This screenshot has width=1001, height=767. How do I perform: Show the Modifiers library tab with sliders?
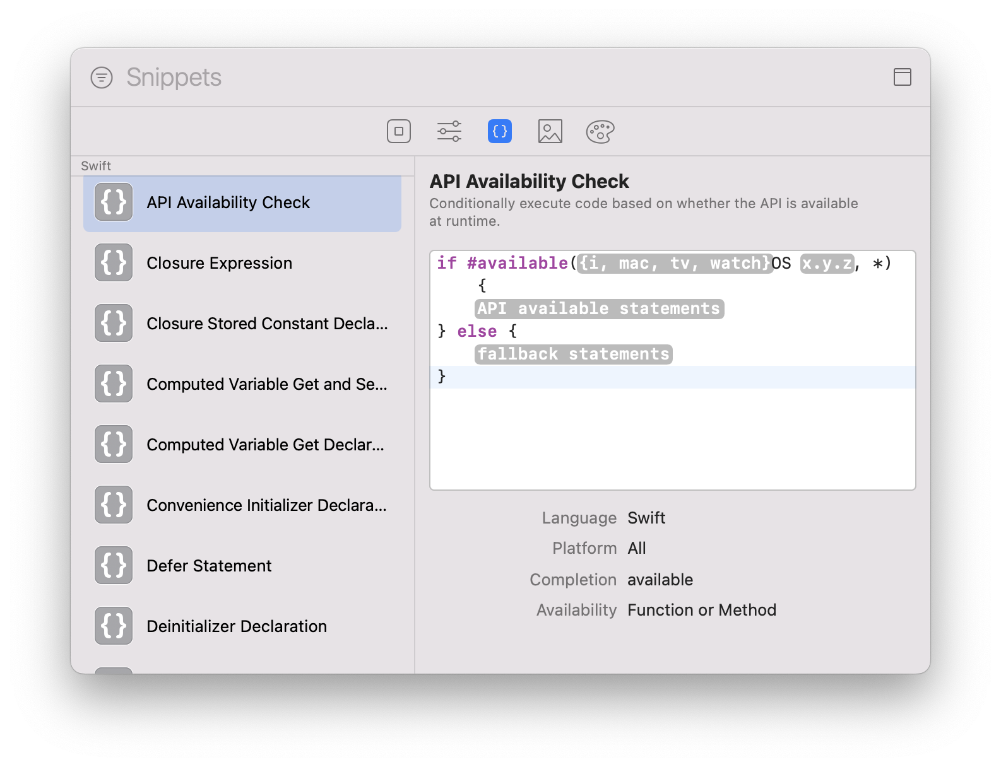coord(449,131)
